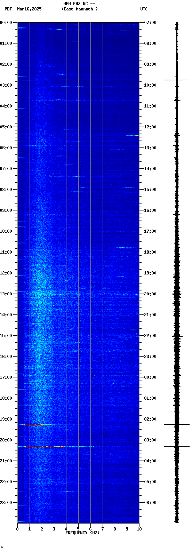The image size is (192, 551).
Task: Click the 10:00 UTC time label
Action: pos(150,85)
